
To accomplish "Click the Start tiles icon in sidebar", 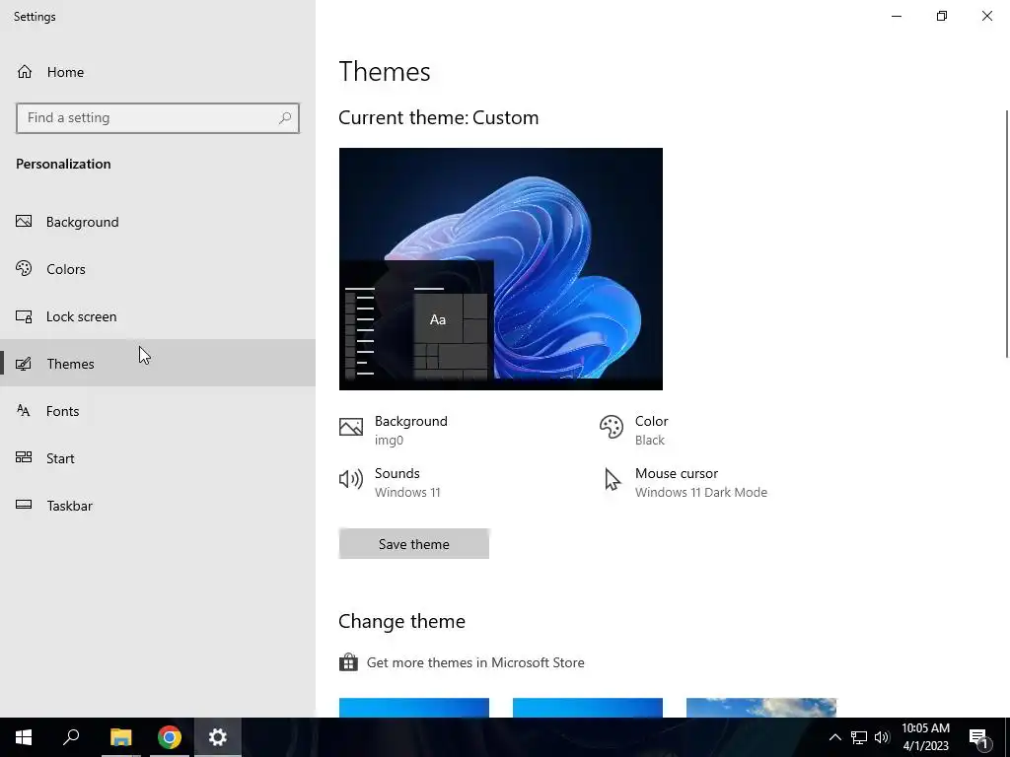I will tap(24, 457).
